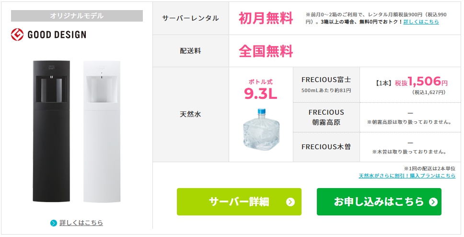
Task: Click the GOOD DESIGN award logo icon
Action: [x=17, y=35]
